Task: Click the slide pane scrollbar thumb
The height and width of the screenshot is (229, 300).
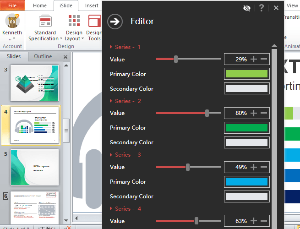Action: coord(66,131)
